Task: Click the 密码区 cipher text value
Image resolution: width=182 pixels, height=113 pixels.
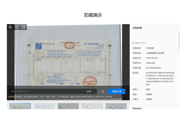Action: pyautogui.click(x=160, y=79)
